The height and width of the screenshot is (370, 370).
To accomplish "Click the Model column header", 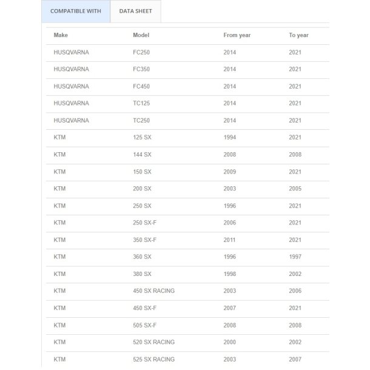I will click(141, 35).
